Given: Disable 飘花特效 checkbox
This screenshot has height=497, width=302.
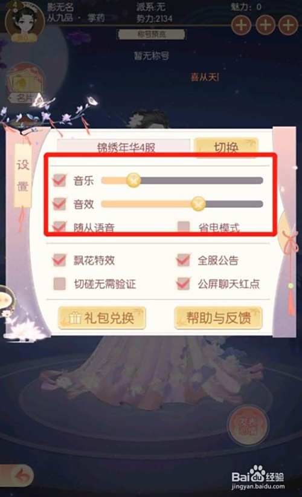Looking at the screenshot, I should coord(59,260).
